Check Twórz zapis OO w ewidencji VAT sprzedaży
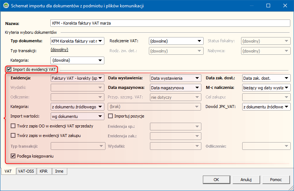 [x=13, y=126]
